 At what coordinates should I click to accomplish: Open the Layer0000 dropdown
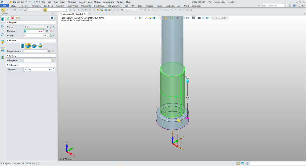228,18
